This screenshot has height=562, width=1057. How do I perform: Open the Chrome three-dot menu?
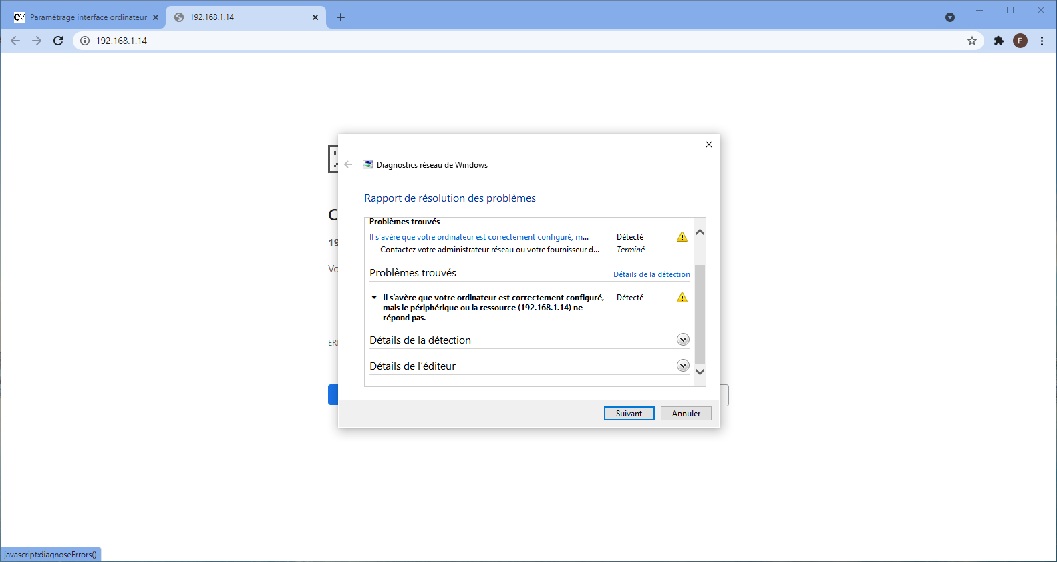(1042, 41)
